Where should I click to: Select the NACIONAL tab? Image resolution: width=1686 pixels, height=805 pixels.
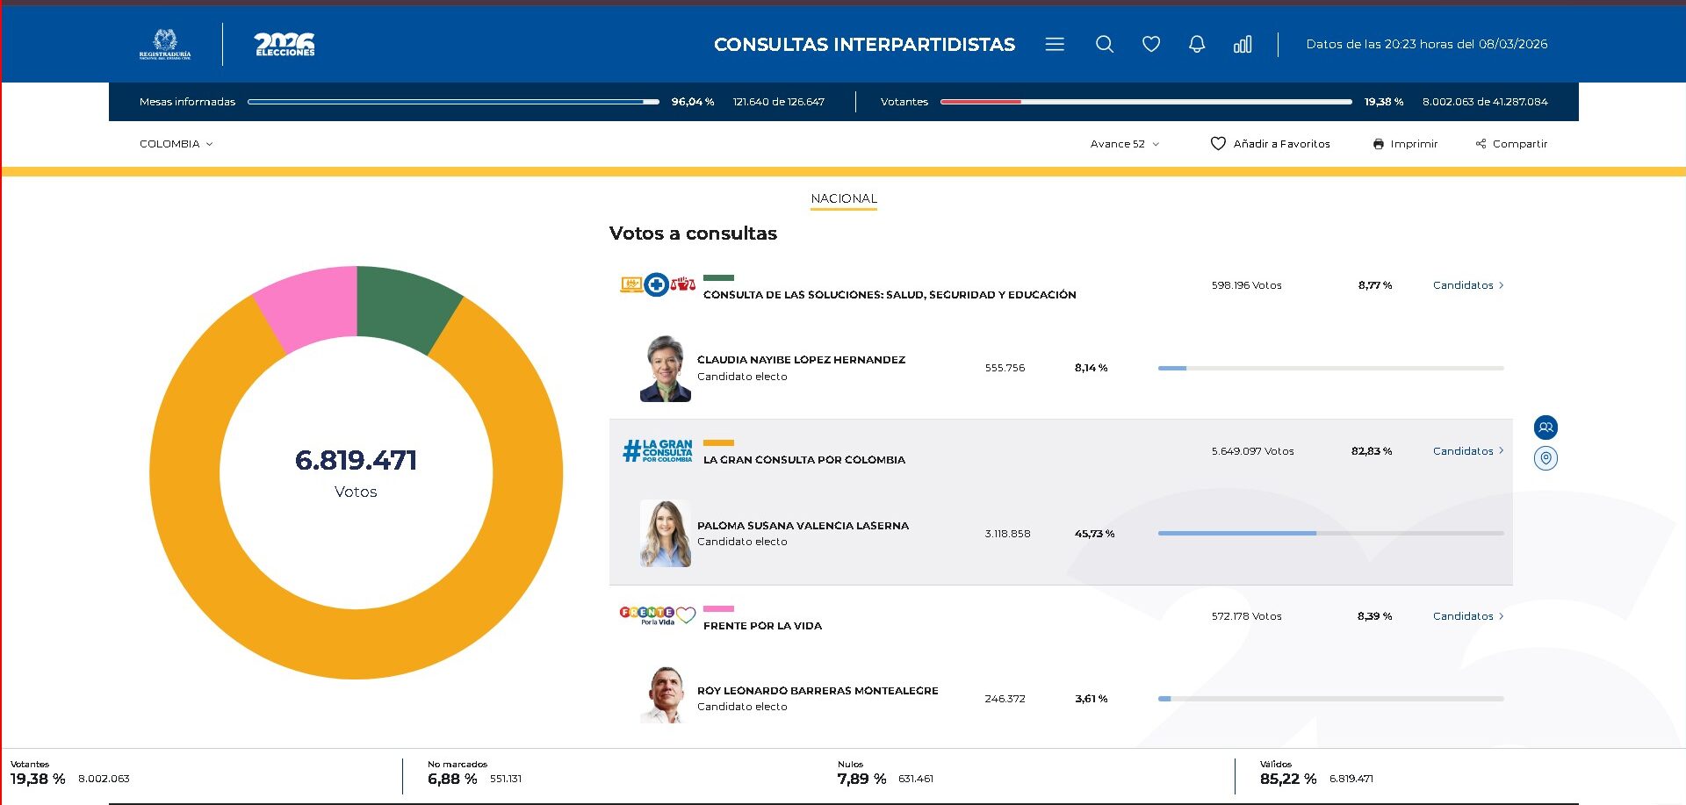coord(844,198)
